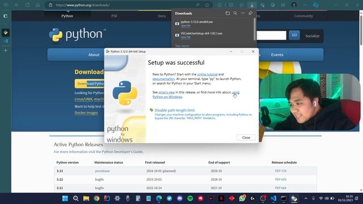Follow the Docker images link
The width and height of the screenshot is (363, 204).
(x=86, y=113)
